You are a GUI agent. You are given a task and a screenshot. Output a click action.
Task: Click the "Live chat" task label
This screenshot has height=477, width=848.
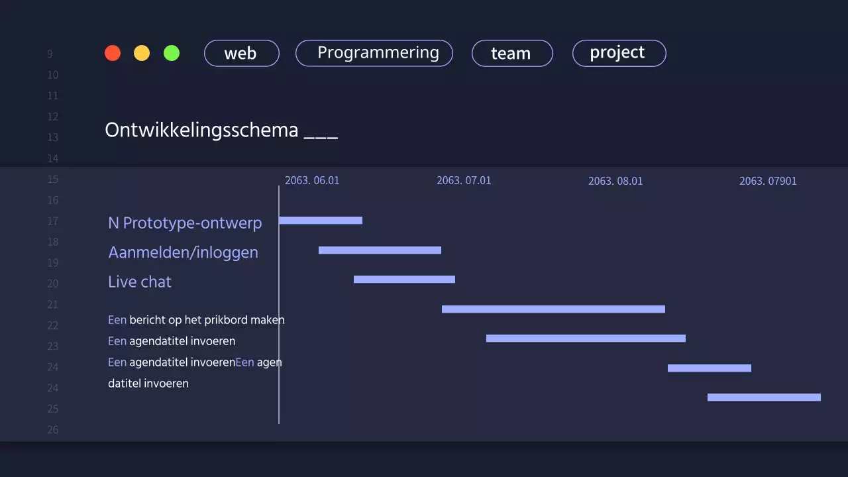click(x=139, y=282)
